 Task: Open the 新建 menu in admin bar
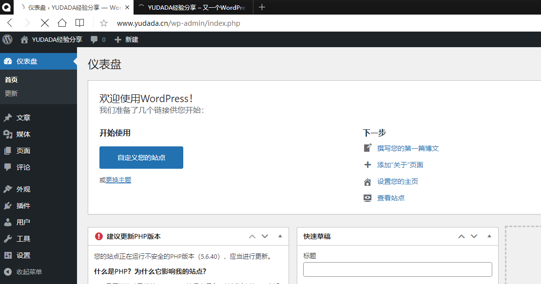click(x=126, y=39)
